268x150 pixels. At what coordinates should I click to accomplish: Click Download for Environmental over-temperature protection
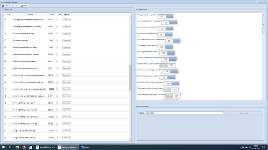point(66,75)
